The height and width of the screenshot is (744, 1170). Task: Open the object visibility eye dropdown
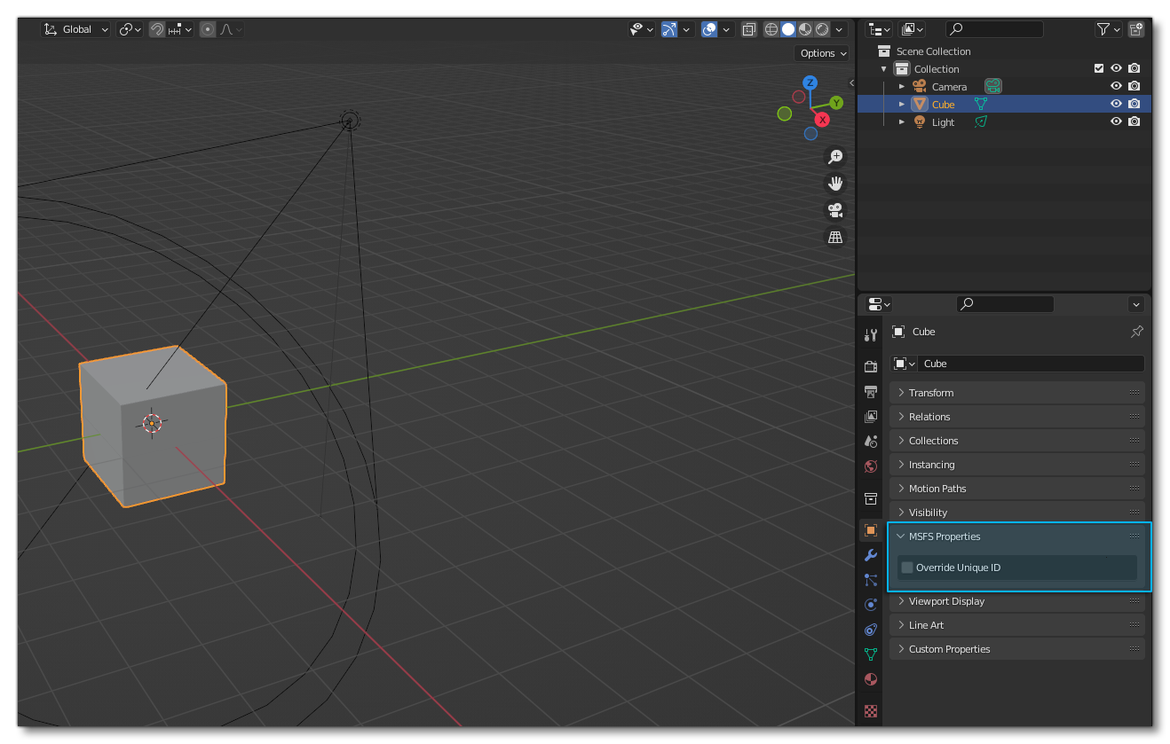click(641, 29)
